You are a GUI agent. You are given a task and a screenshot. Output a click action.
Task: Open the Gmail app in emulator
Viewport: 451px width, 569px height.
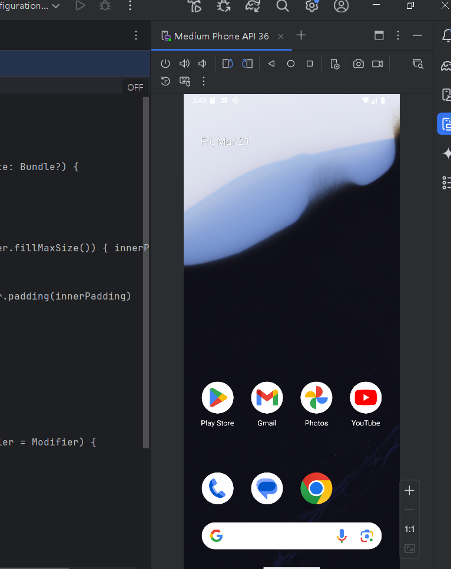(267, 404)
